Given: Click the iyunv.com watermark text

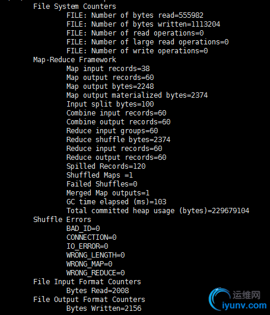Looking at the screenshot, I should (244, 306).
